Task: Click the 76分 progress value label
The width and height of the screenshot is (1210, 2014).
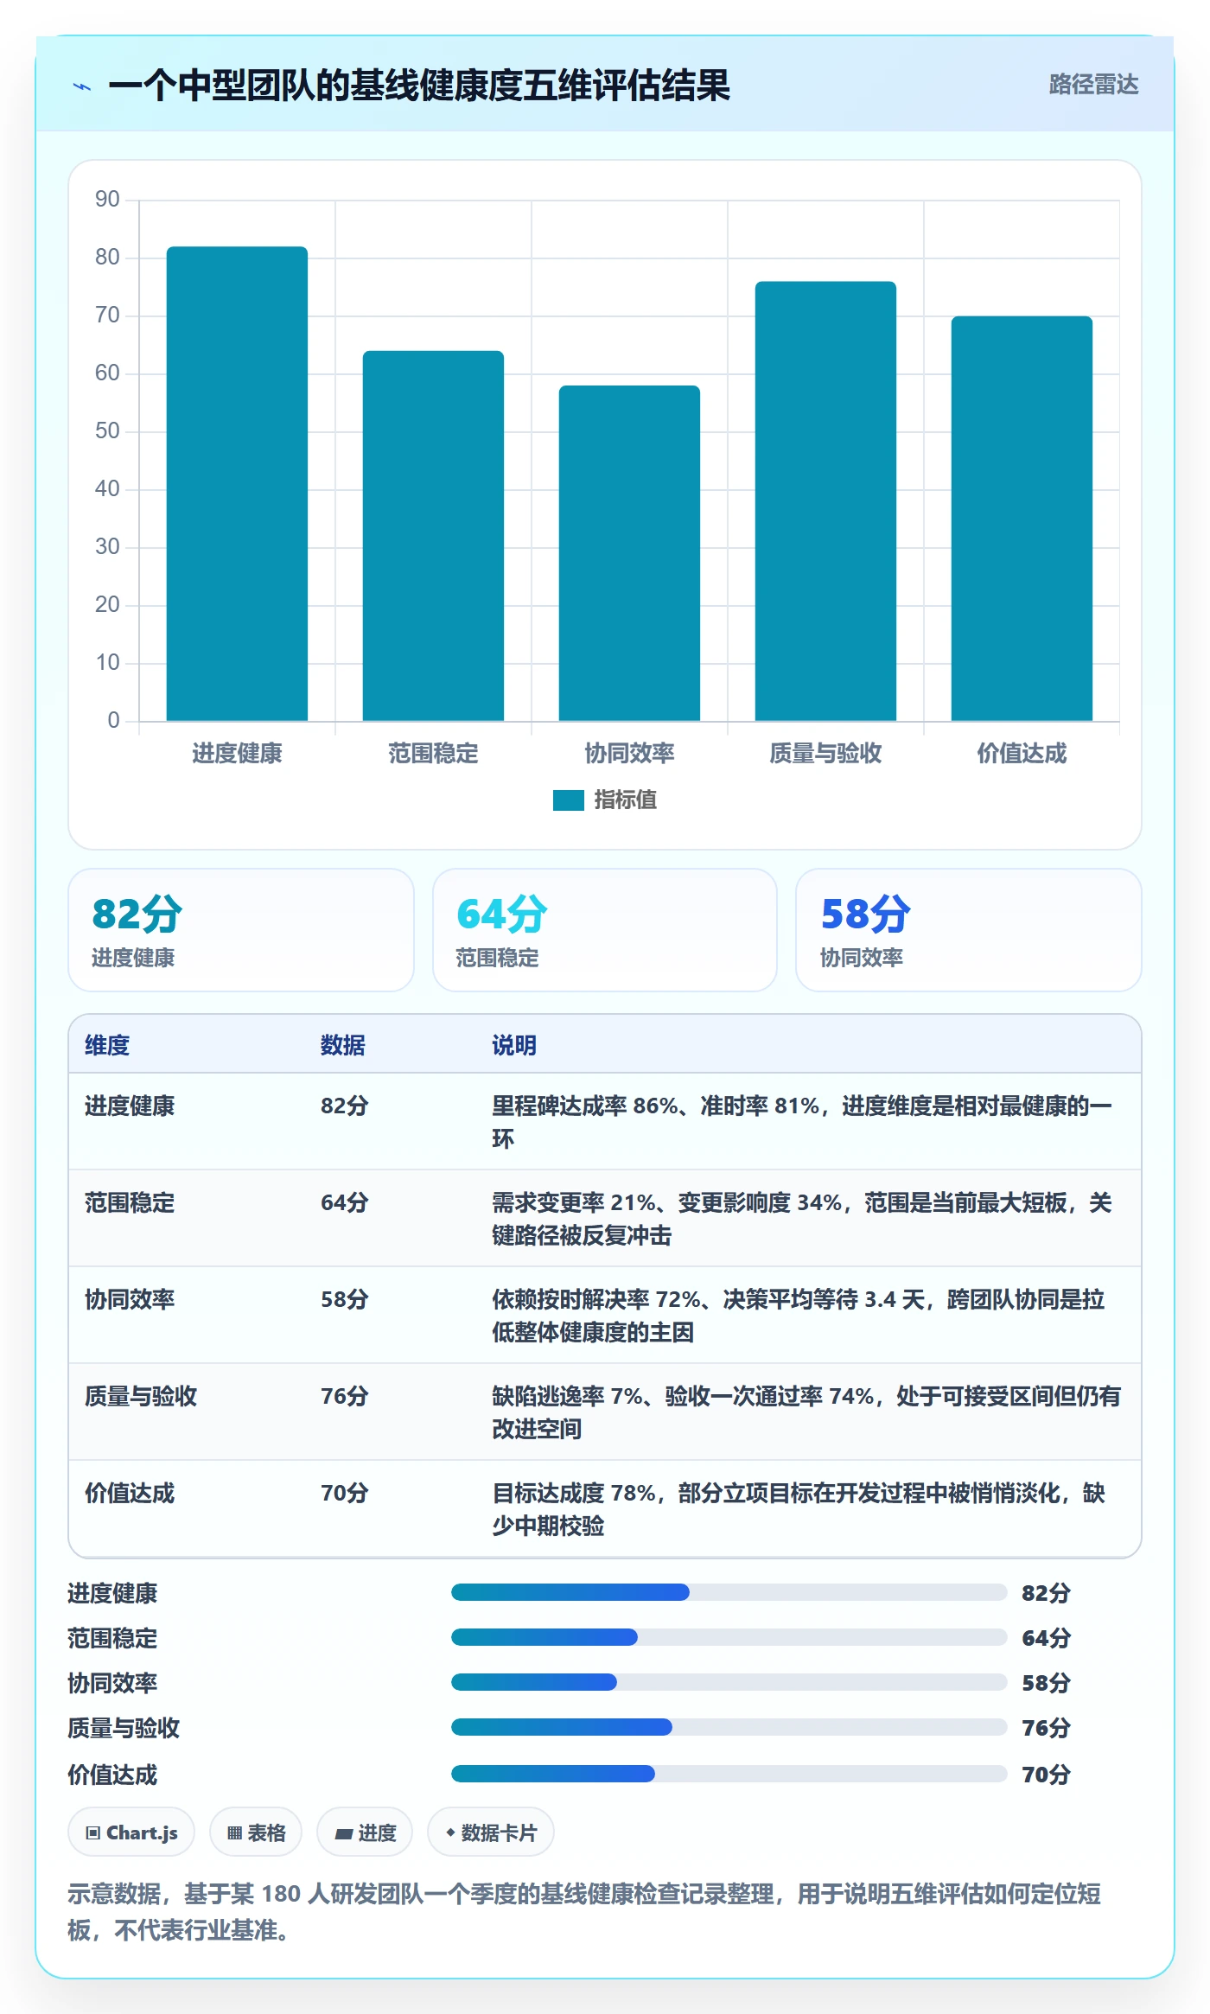Action: [1046, 1728]
